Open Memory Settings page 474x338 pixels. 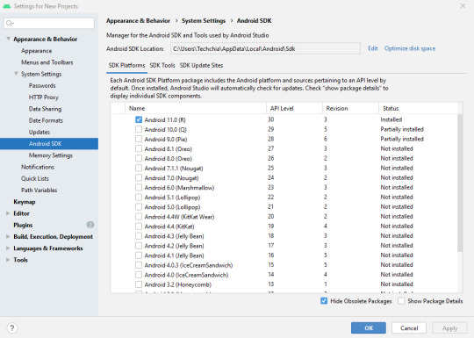[x=51, y=155]
